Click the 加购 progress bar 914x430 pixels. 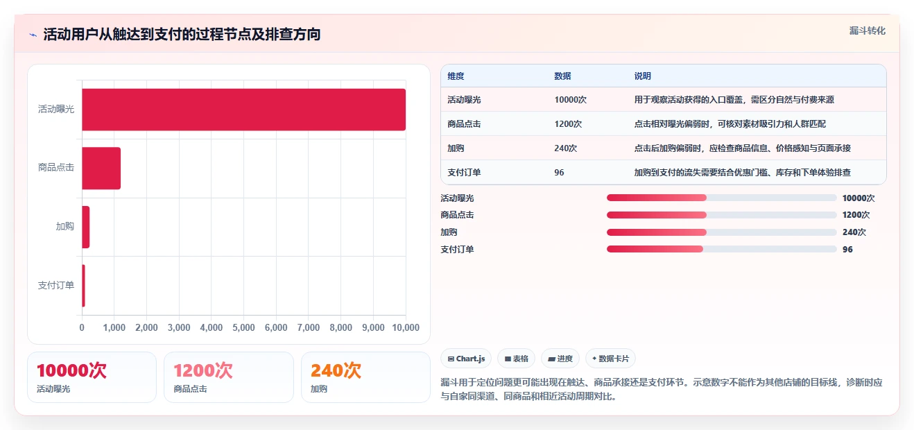click(x=721, y=232)
